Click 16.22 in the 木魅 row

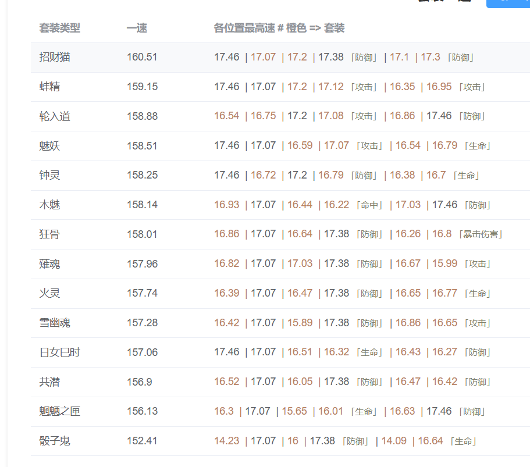tap(336, 205)
